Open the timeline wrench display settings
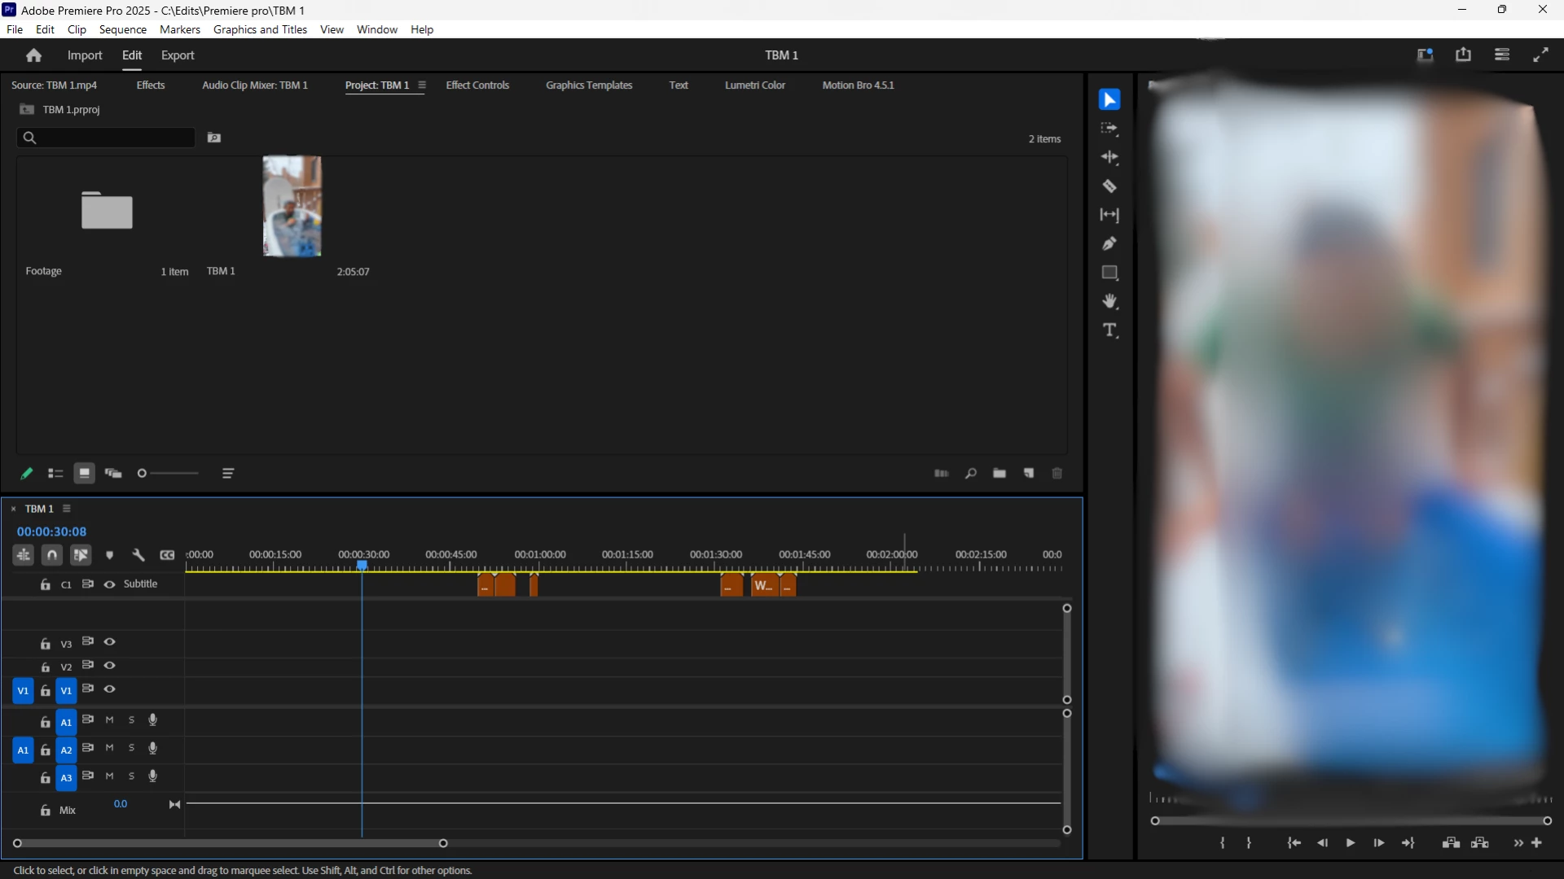Viewport: 1564px width, 879px height. point(138,555)
